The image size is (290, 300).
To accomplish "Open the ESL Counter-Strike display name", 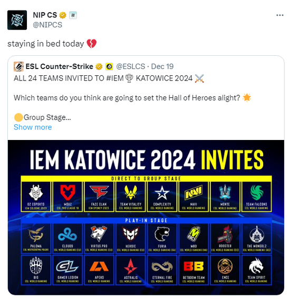I will tap(60, 67).
